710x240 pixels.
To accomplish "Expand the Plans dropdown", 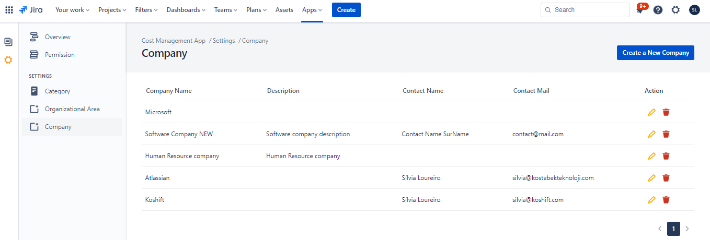I will (x=256, y=10).
